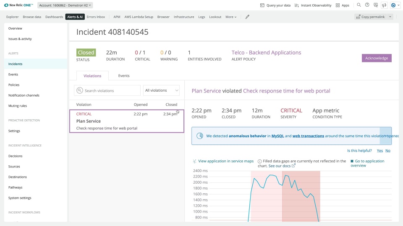The width and height of the screenshot is (403, 226).
Task: Switch to the Violations tab
Action: coord(92,76)
